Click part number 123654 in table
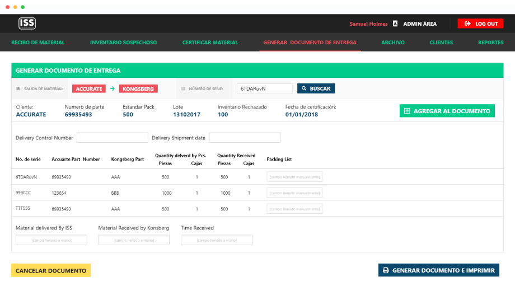This screenshot has height=300, width=515. point(59,193)
